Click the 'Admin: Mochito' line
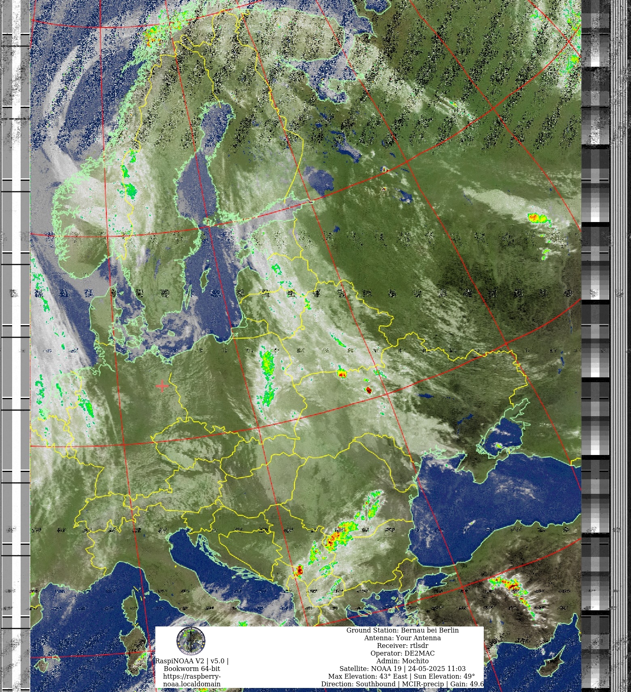 tap(402, 661)
